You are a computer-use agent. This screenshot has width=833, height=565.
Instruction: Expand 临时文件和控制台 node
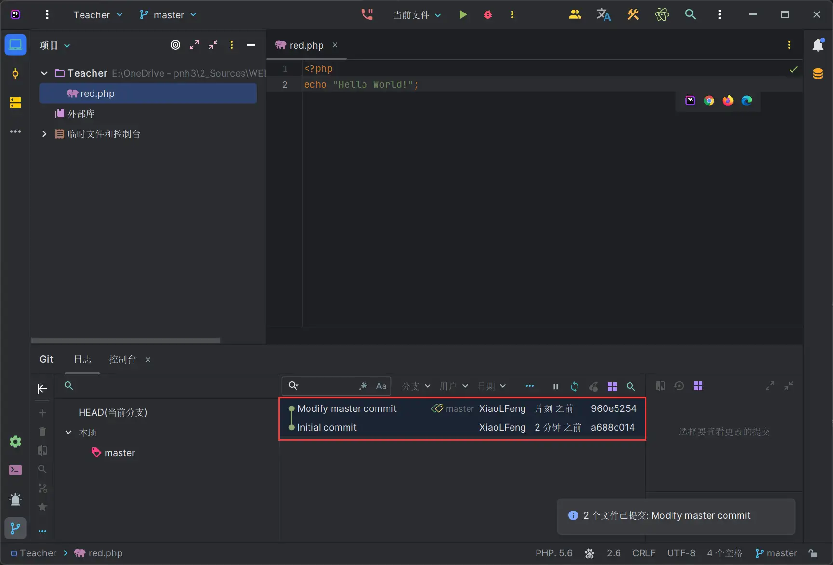pyautogui.click(x=44, y=134)
